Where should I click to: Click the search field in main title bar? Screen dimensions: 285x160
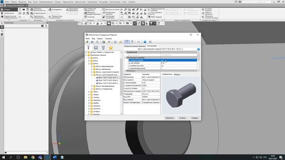point(257,2)
